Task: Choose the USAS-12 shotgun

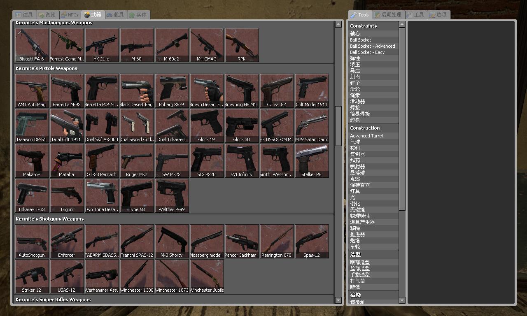Action: click(67, 276)
